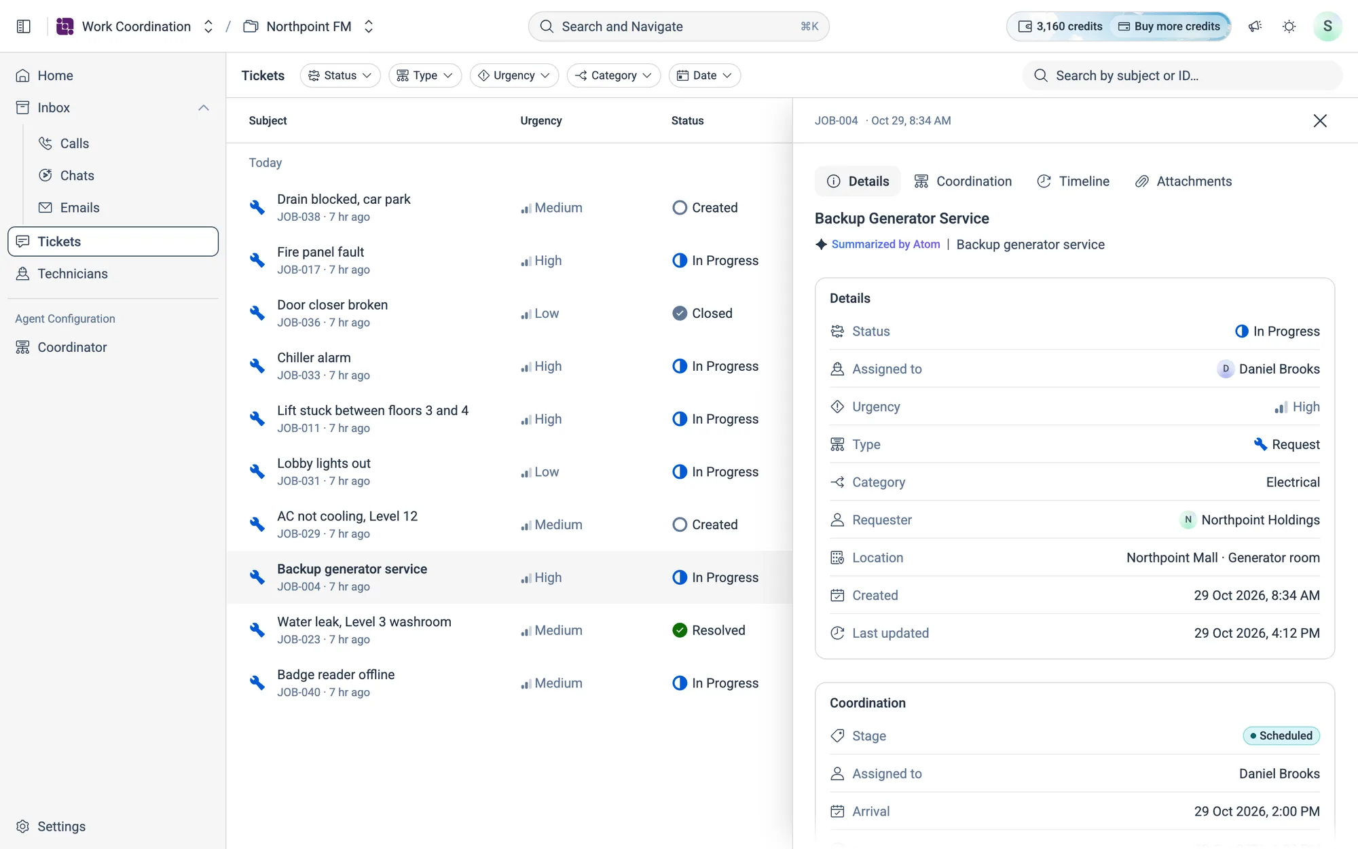
Task: Click the Northpoint Holdings requester avatar
Action: 1188,520
